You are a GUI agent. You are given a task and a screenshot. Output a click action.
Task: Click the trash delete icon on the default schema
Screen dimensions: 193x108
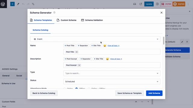187,42
